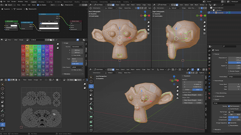Switch to Modeling workspace tab

click(x=41, y=2)
